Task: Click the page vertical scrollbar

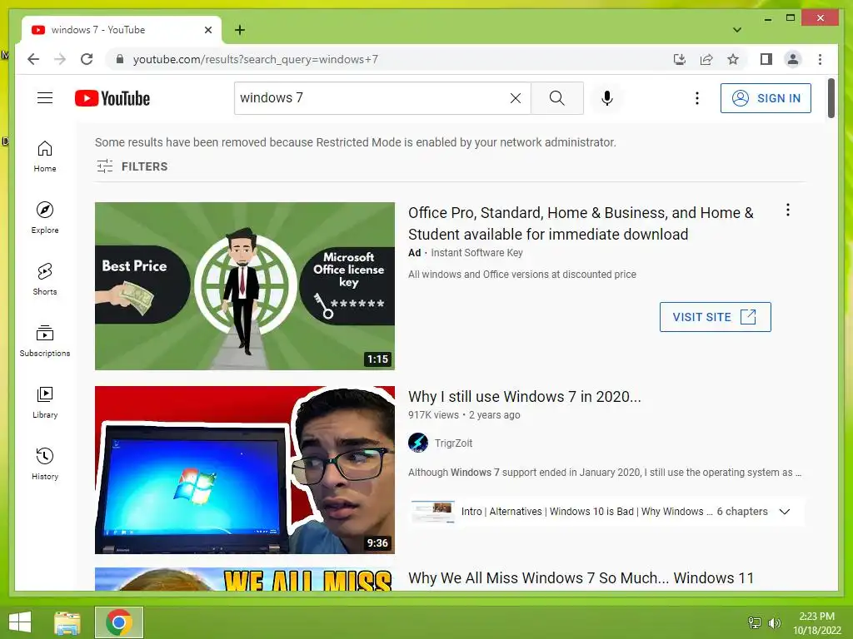Action: point(831,98)
